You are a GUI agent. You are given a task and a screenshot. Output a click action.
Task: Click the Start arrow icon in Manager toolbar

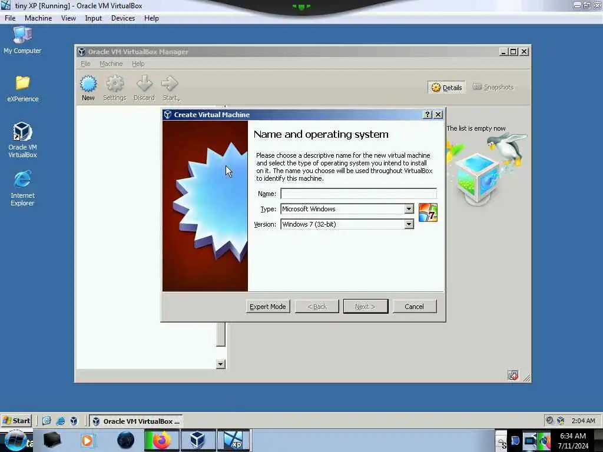click(x=170, y=83)
